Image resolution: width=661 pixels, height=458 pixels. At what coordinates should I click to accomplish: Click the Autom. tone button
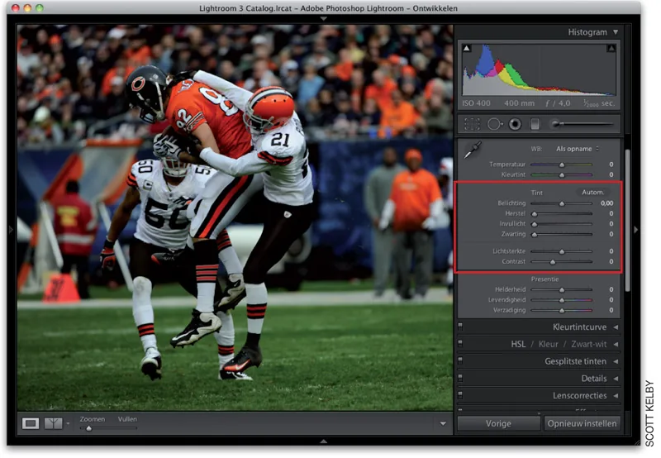pyautogui.click(x=592, y=193)
